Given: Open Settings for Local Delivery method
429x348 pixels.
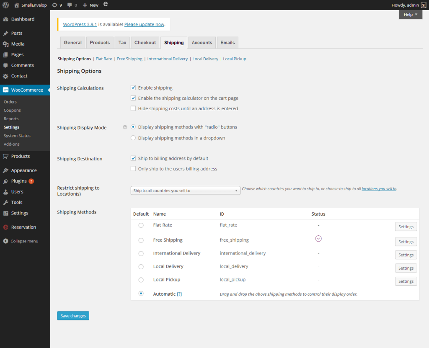Looking at the screenshot, I should point(406,268).
